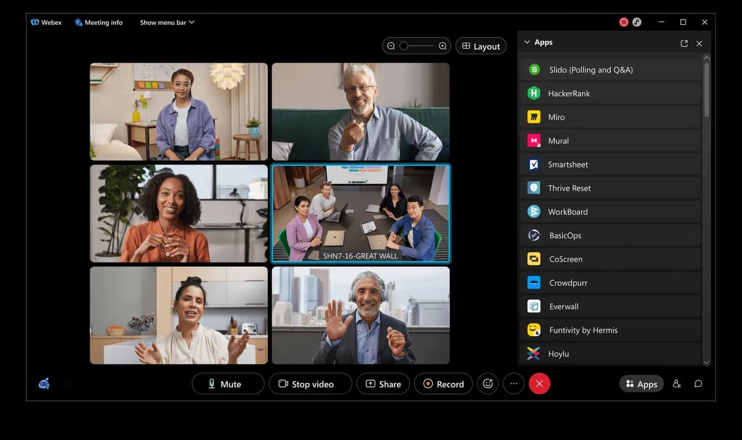
Task: Click the scrollbar down arrow in Apps panel
Action: click(x=707, y=363)
